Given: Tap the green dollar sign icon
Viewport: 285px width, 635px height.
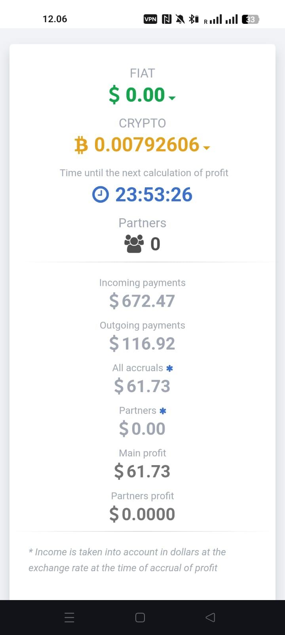Looking at the screenshot, I should pos(114,95).
